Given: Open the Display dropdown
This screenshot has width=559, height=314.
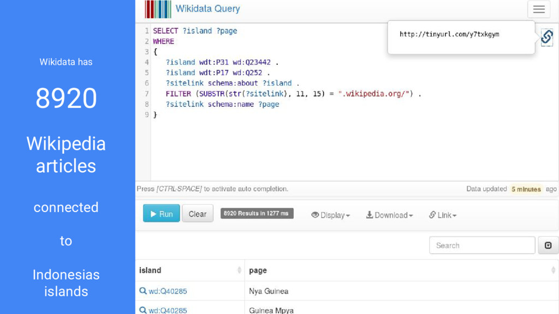Looking at the screenshot, I should point(330,215).
